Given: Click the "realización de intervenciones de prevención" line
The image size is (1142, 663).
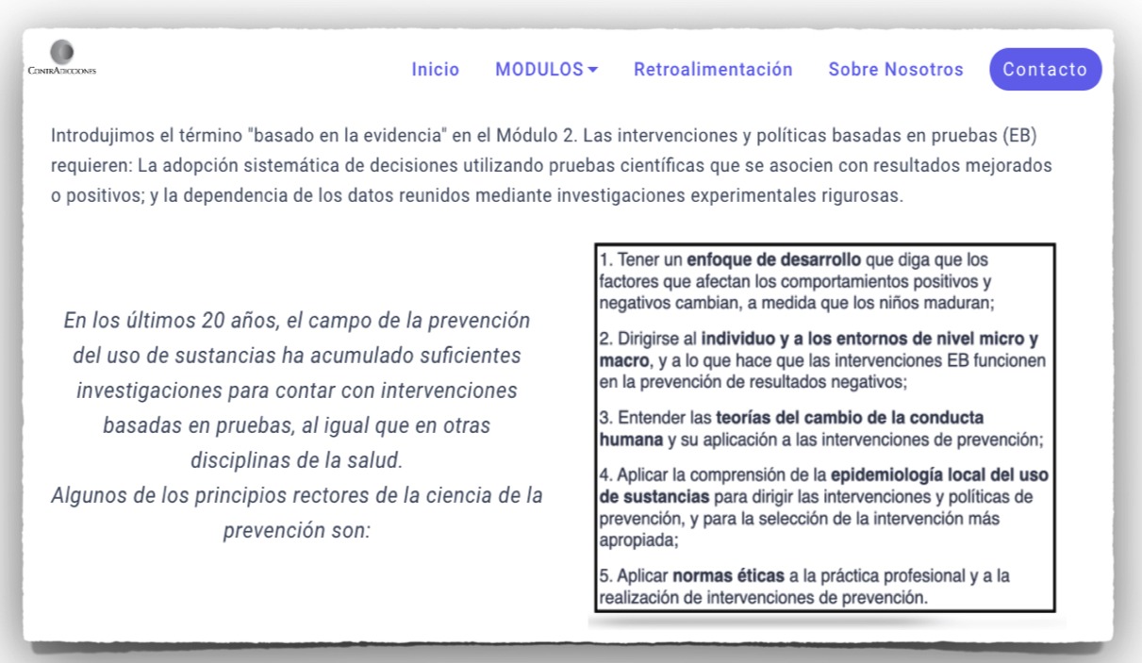Looking at the screenshot, I should pyautogui.click(x=764, y=597).
